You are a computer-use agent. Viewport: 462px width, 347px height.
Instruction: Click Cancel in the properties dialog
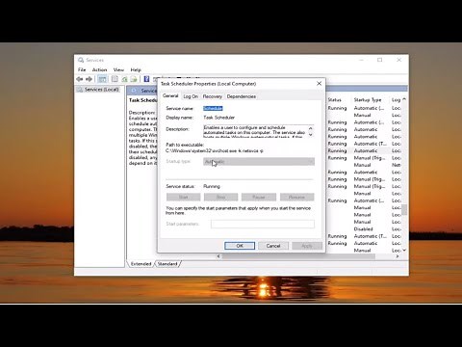coord(273,246)
